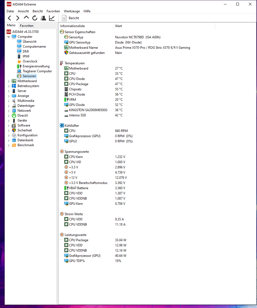Expand the Multimedia tree node

[9, 101]
